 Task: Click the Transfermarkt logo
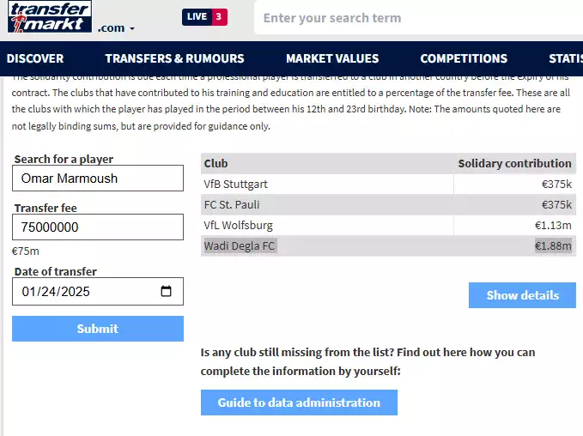[47, 17]
